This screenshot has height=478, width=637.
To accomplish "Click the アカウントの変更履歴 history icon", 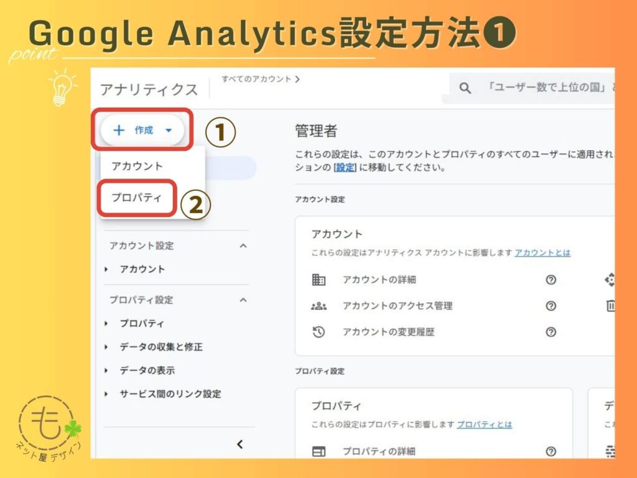I will (318, 332).
